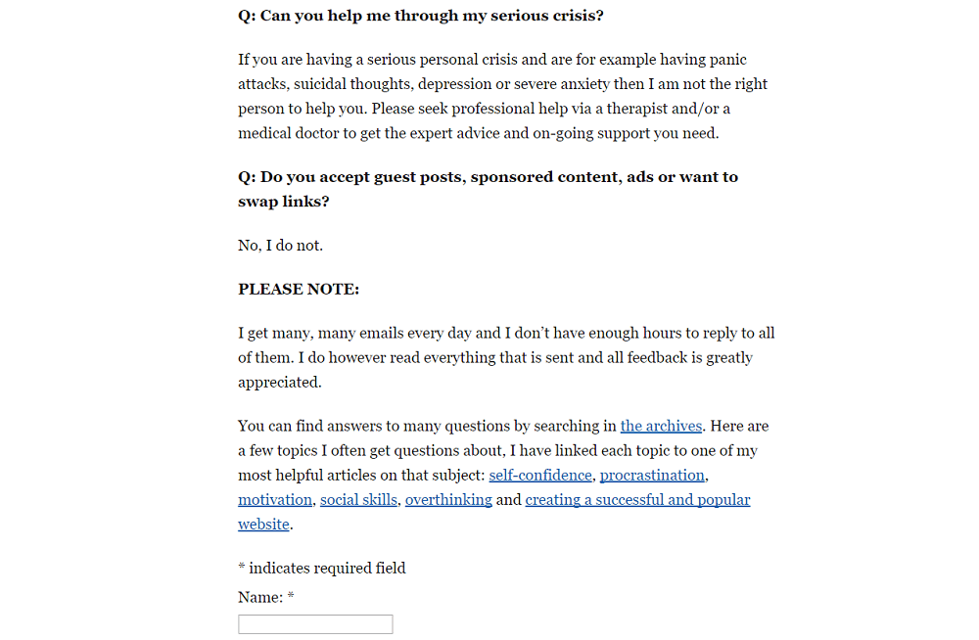
Task: Go to the motivation article
Action: pos(275,499)
